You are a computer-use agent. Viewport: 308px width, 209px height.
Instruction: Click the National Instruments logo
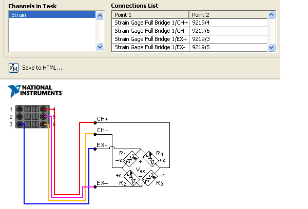tap(35, 91)
